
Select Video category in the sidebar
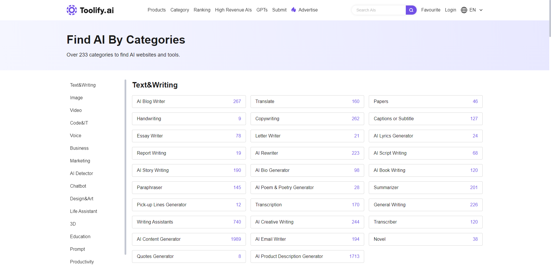tap(76, 110)
